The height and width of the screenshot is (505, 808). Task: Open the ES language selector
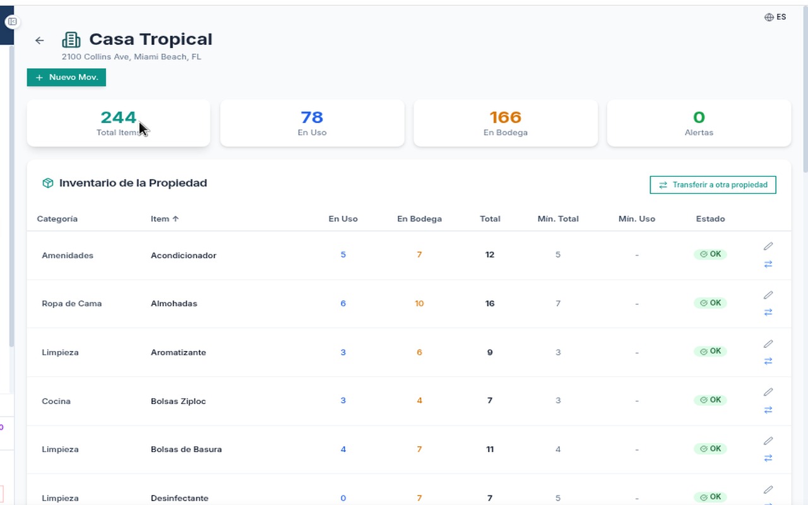775,17
